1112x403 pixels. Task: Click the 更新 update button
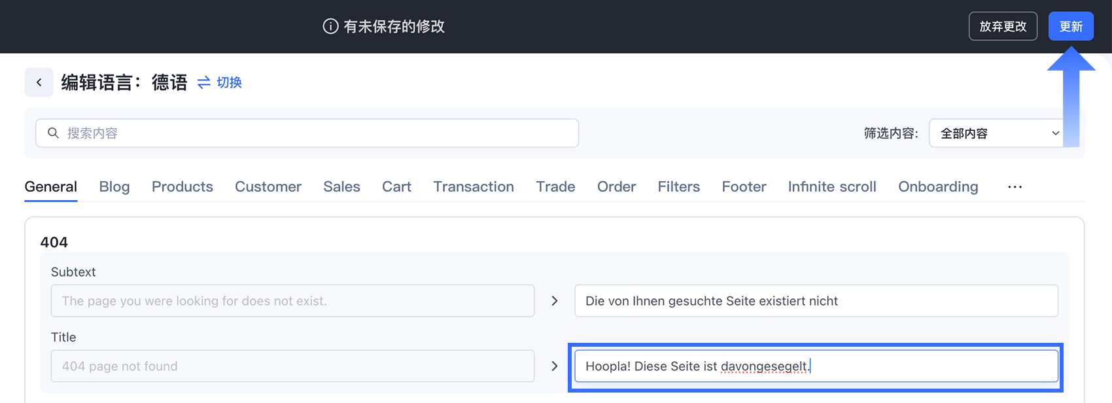click(x=1071, y=26)
